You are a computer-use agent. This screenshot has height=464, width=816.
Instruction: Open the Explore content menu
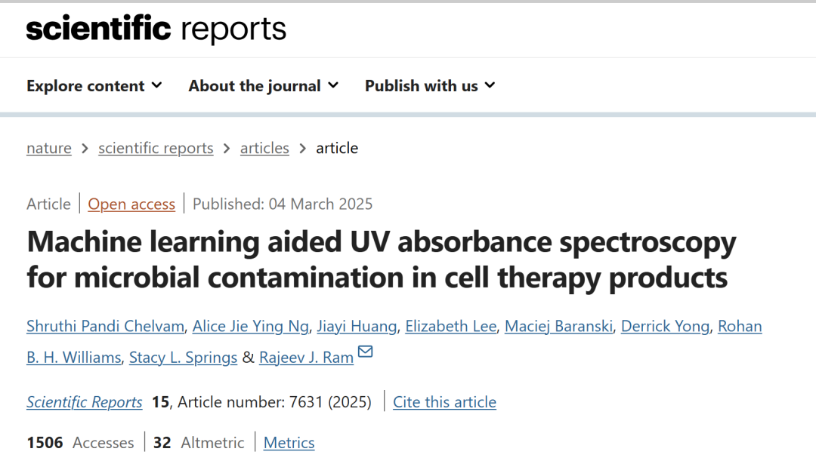pyautogui.click(x=94, y=86)
